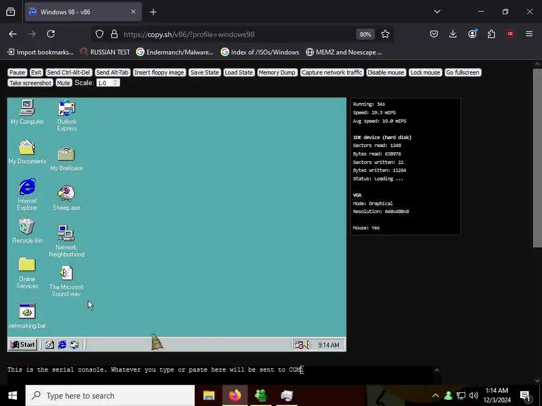
Task: Click Import bookmarks bookmark
Action: [x=40, y=52]
